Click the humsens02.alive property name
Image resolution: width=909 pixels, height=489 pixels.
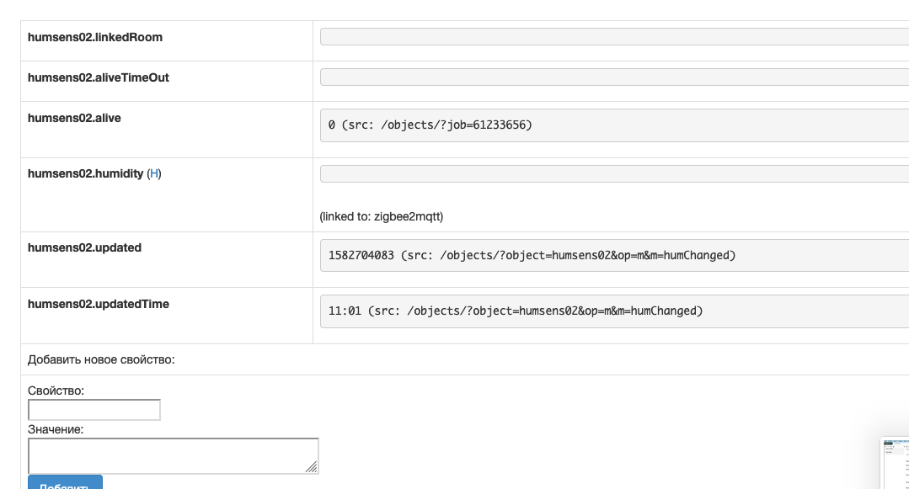74,119
